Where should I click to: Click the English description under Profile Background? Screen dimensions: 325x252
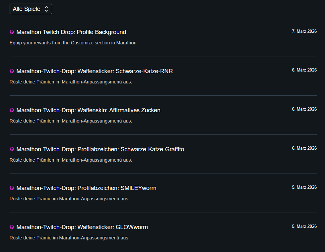[73, 43]
